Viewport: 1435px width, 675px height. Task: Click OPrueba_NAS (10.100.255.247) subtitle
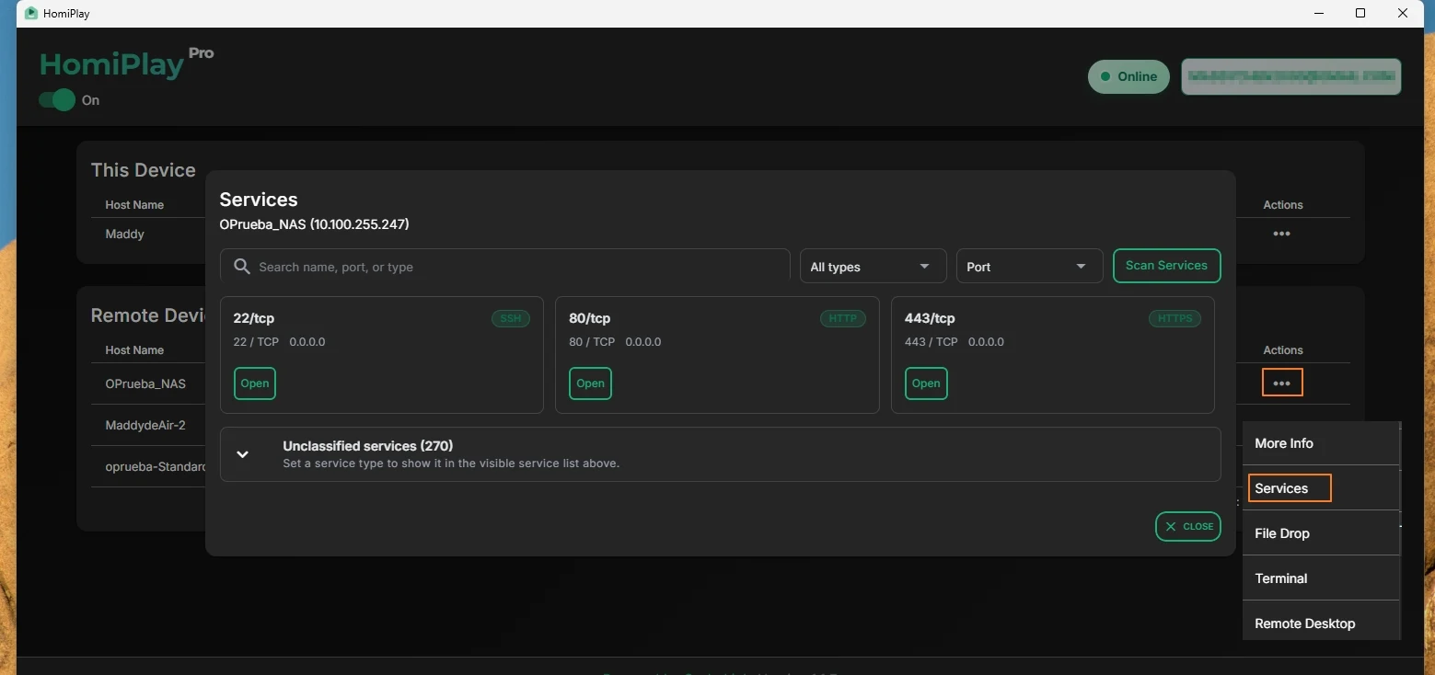(x=314, y=224)
